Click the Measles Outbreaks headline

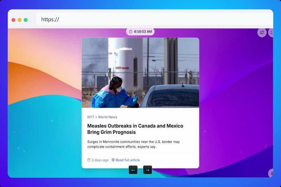[135, 129]
